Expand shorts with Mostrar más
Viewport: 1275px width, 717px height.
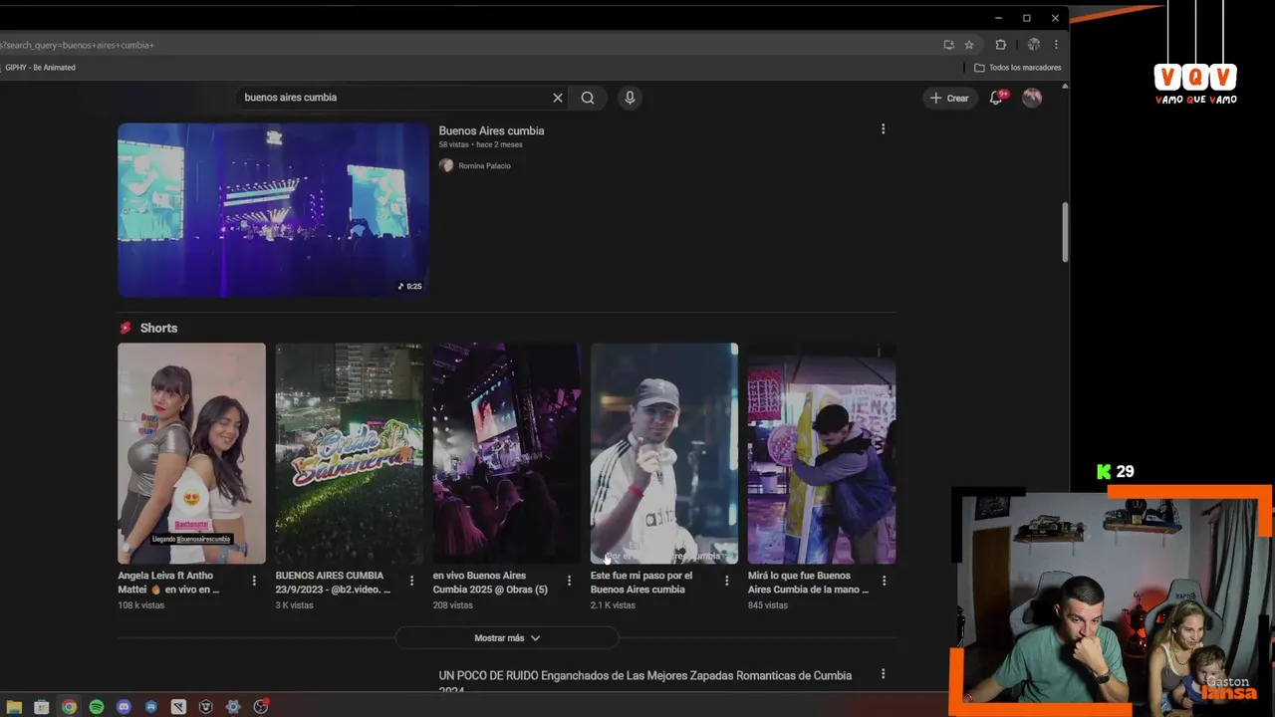(x=507, y=638)
